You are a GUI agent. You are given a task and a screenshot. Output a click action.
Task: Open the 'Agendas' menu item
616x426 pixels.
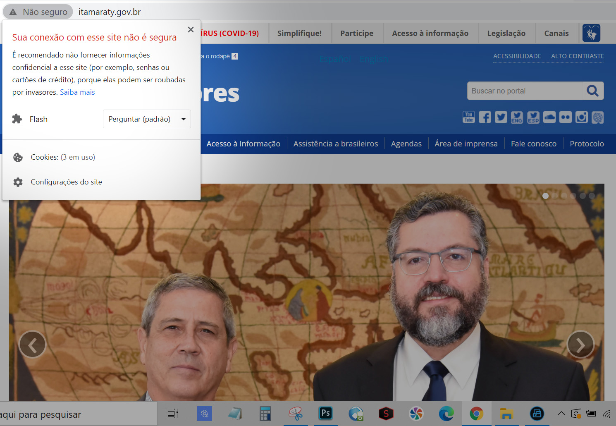[406, 144]
